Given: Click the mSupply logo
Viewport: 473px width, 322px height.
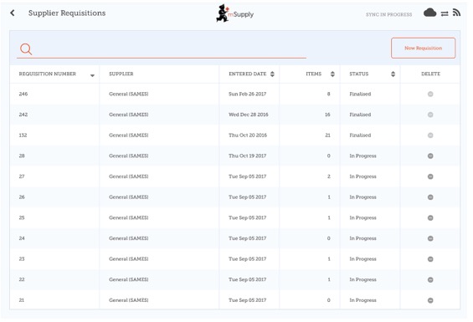Looking at the screenshot, I should coord(234,13).
